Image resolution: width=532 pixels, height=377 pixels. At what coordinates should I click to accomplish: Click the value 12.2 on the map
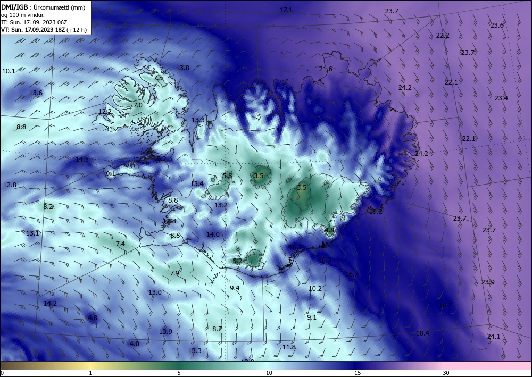[x=105, y=111]
